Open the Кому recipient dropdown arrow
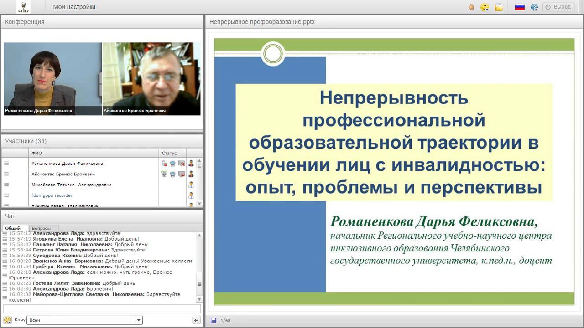The image size is (584, 328). pyautogui.click(x=139, y=320)
